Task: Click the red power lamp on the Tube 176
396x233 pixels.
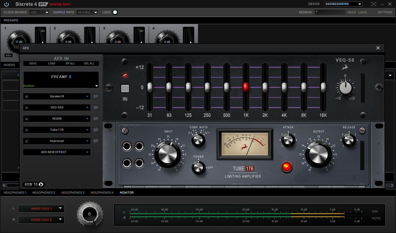Action: [x=286, y=167]
